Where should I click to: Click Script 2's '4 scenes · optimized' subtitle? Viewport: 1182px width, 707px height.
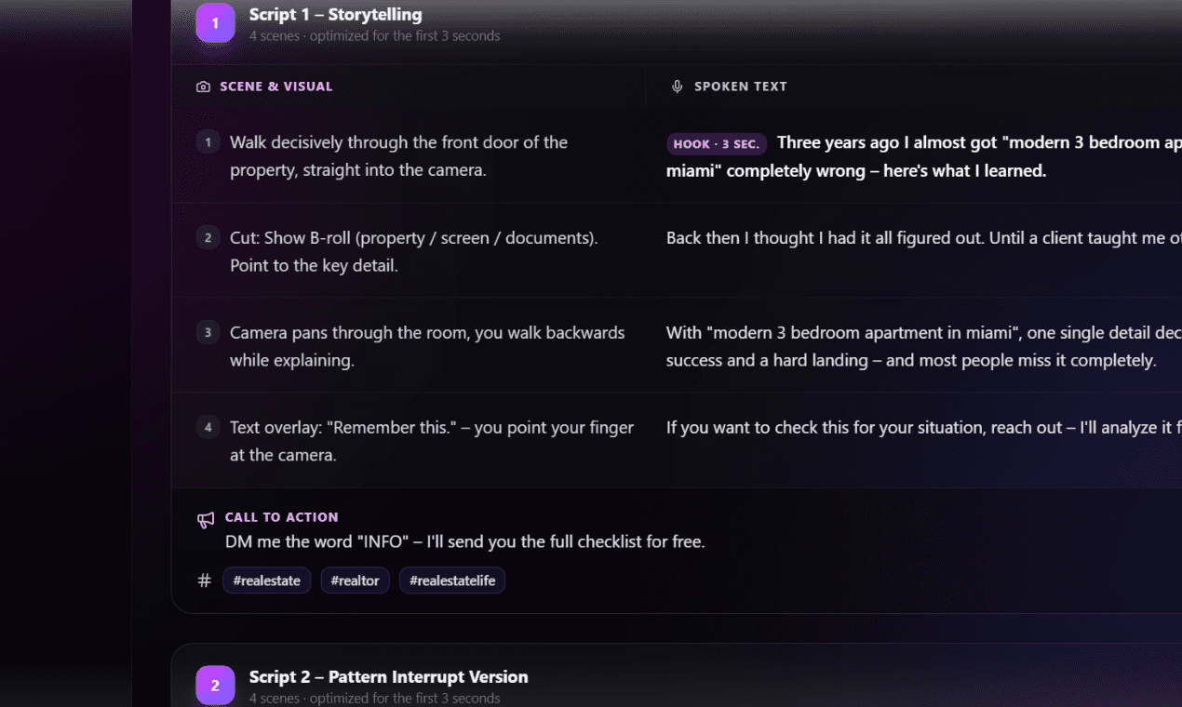(374, 699)
